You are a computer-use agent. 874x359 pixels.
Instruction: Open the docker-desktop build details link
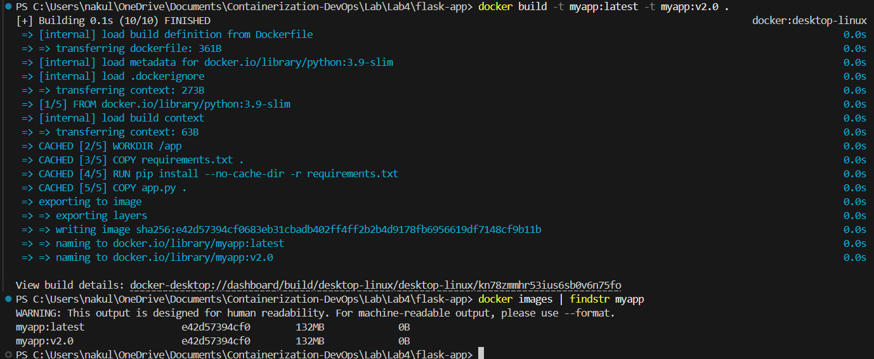pos(375,286)
